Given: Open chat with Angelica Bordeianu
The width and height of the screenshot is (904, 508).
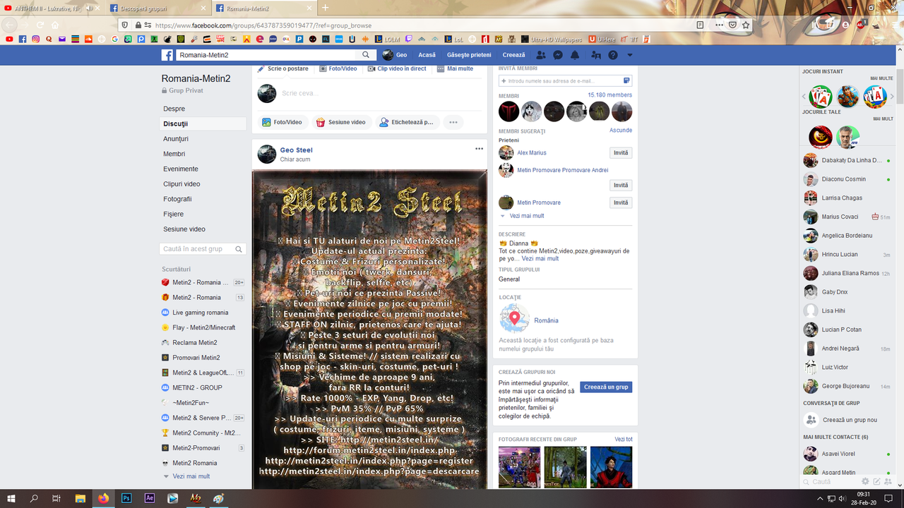Looking at the screenshot, I should point(847,236).
